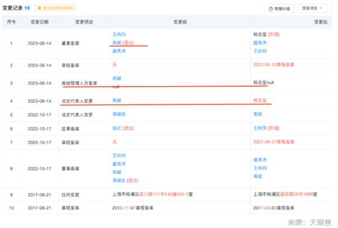Open 盛亮洪 link in row 1 变更后
338x228 pixels.
pyautogui.click(x=260, y=43)
